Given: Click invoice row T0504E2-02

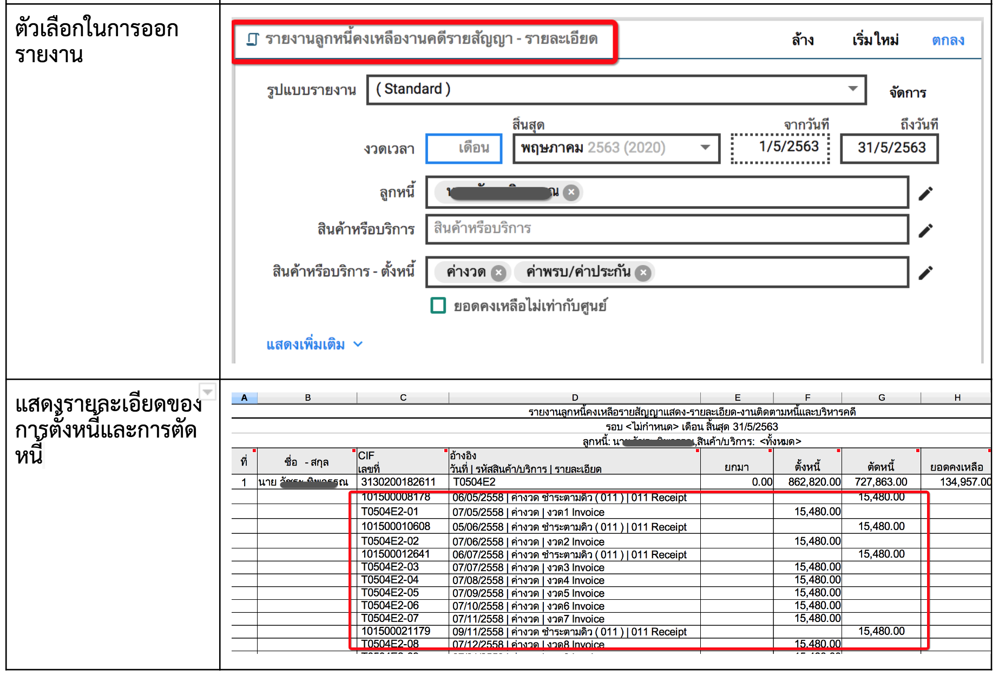Looking at the screenshot, I should (x=390, y=541).
